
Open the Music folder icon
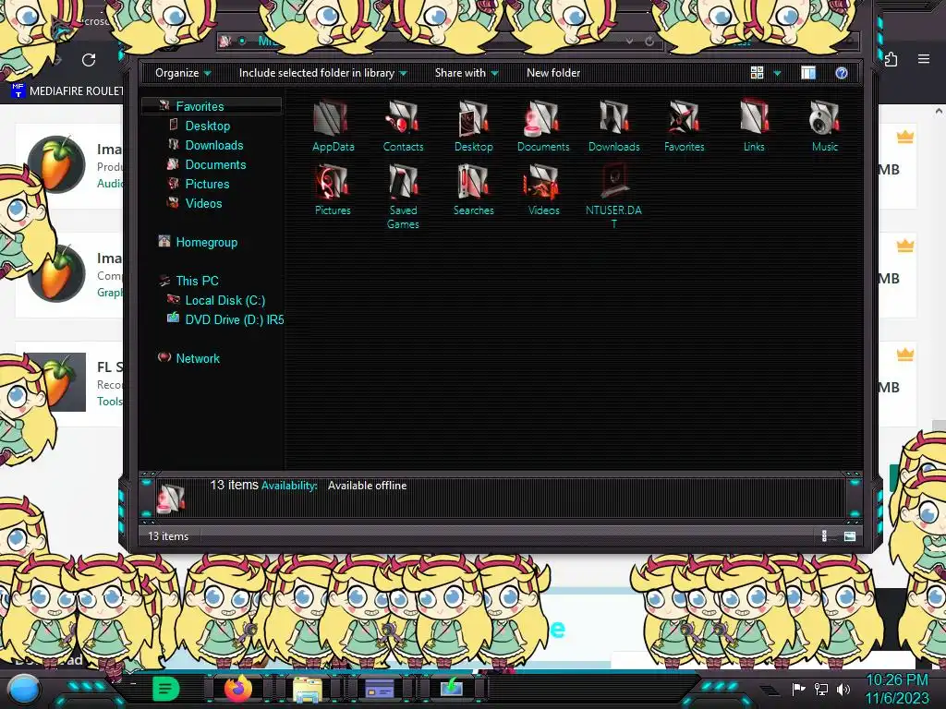824,126
